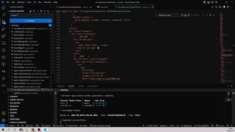Stage rx-welcome.component.ts with plus icon
Image resolution: width=235 pixels, height=132 pixels.
click(x=48, y=90)
